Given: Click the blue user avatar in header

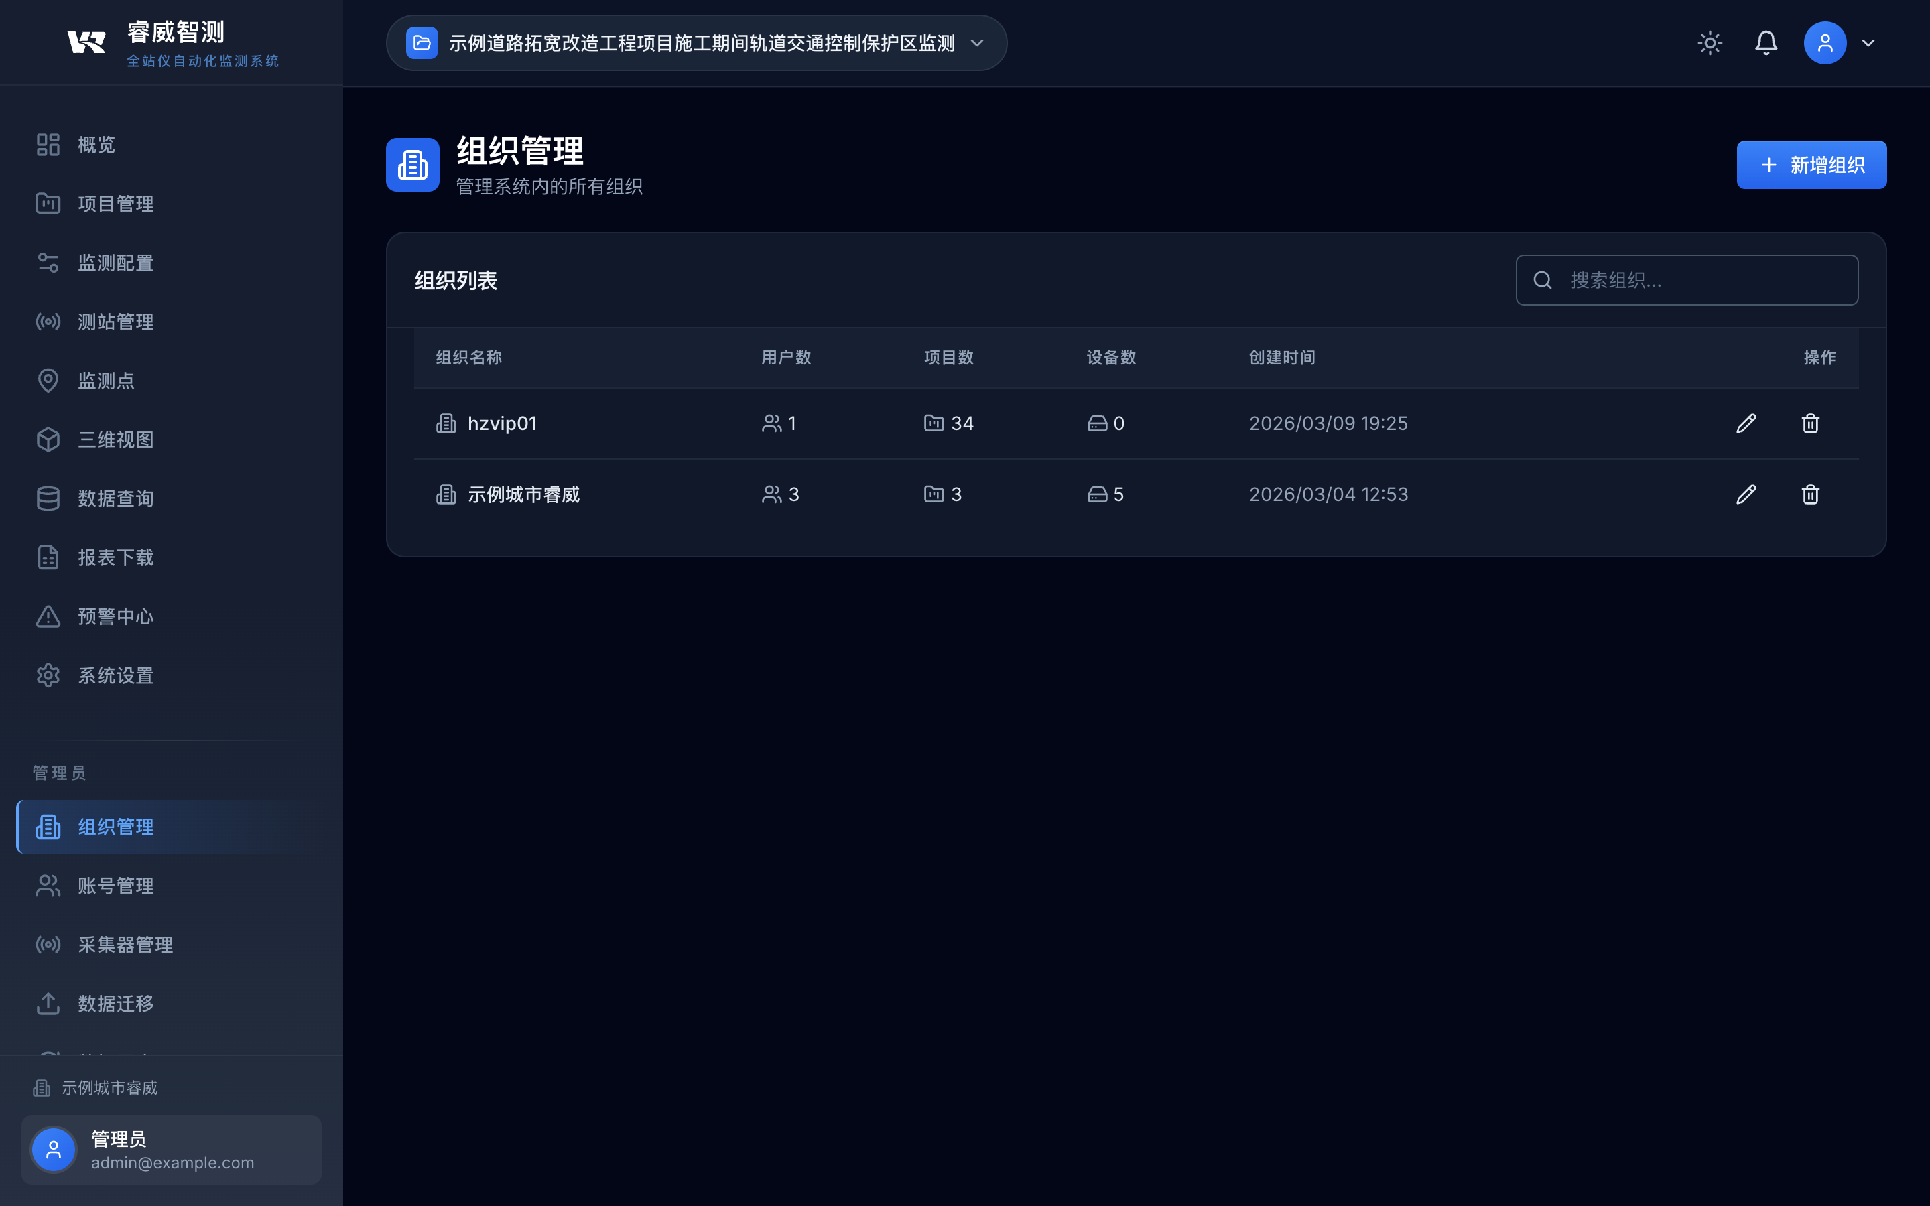Looking at the screenshot, I should 1825,43.
